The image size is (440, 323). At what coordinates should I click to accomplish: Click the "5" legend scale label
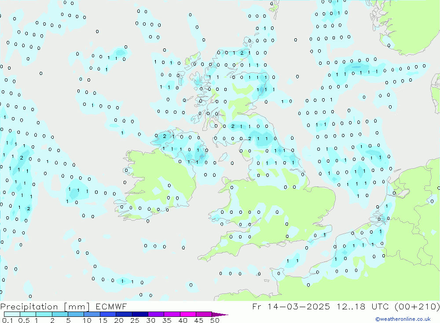pos(68,320)
